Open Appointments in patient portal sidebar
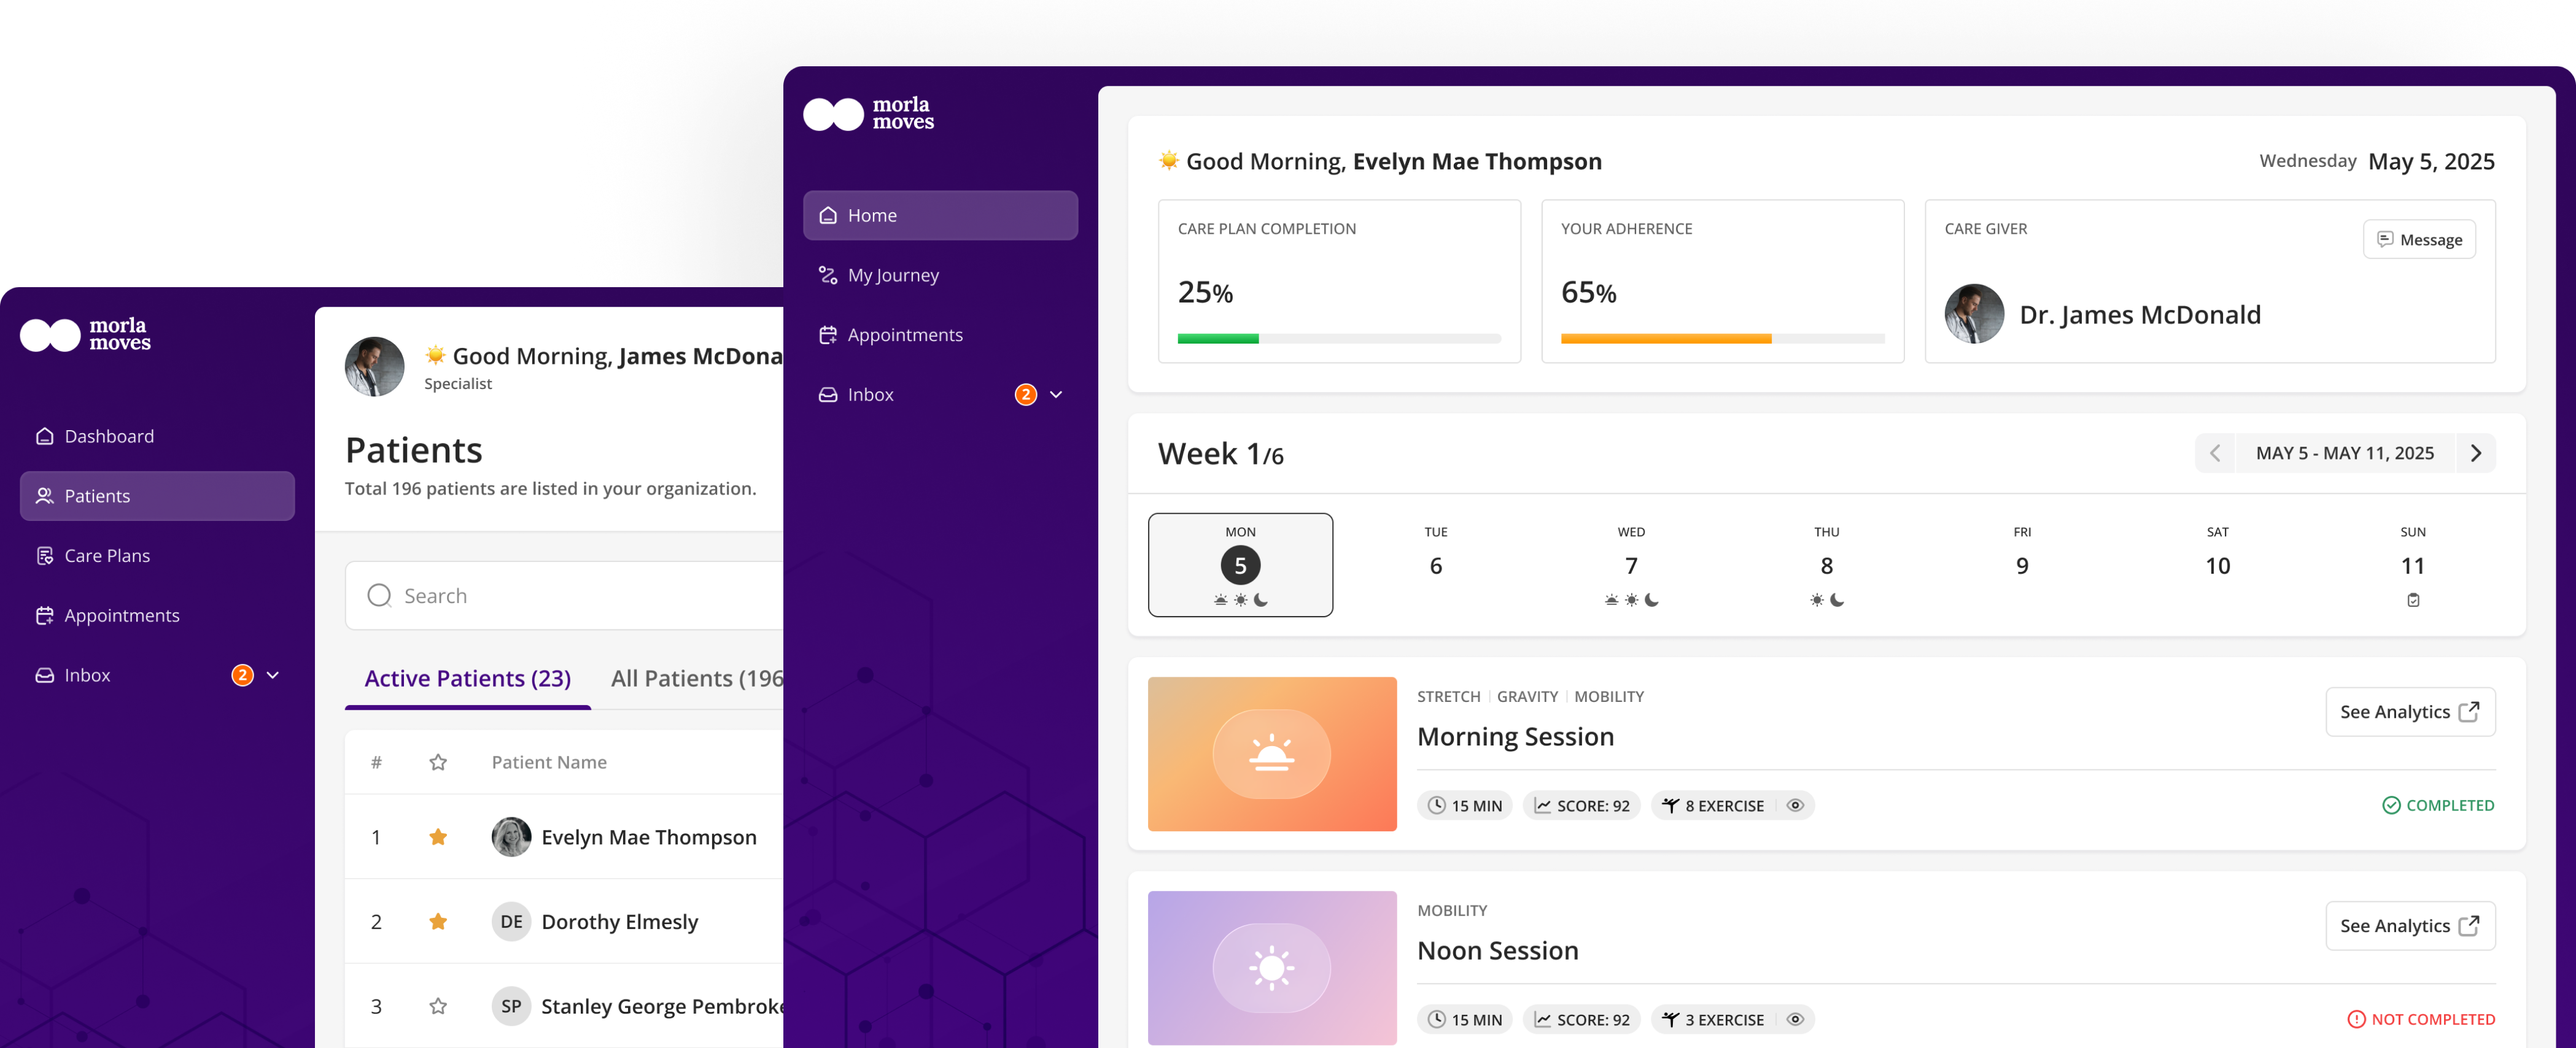The image size is (2576, 1048). click(904, 334)
